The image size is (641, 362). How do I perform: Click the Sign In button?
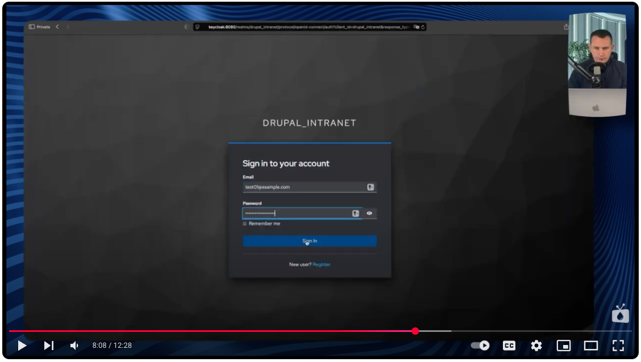[x=310, y=241]
